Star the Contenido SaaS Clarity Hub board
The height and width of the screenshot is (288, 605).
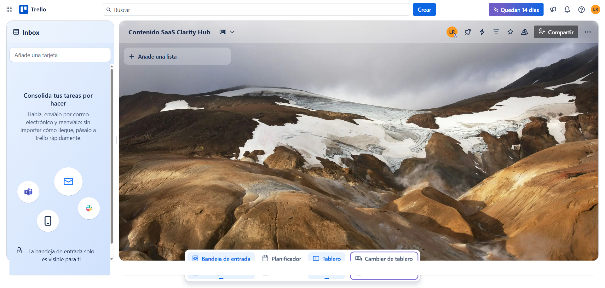click(x=510, y=32)
